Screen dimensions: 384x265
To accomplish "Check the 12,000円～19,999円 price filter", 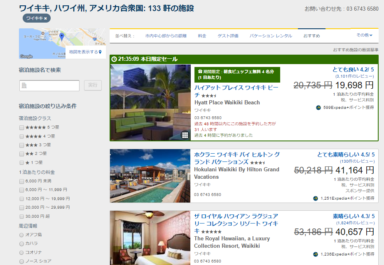I will pyautogui.click(x=21, y=199).
